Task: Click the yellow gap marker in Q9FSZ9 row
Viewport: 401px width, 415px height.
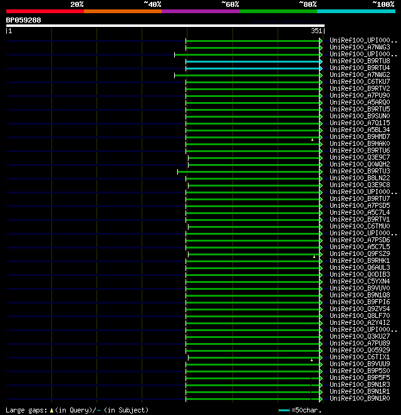Action: click(314, 257)
